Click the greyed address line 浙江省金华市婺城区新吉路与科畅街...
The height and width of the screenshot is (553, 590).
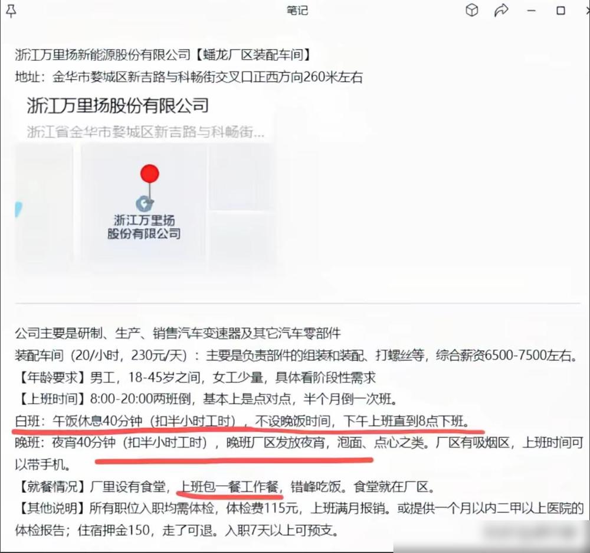(146, 132)
